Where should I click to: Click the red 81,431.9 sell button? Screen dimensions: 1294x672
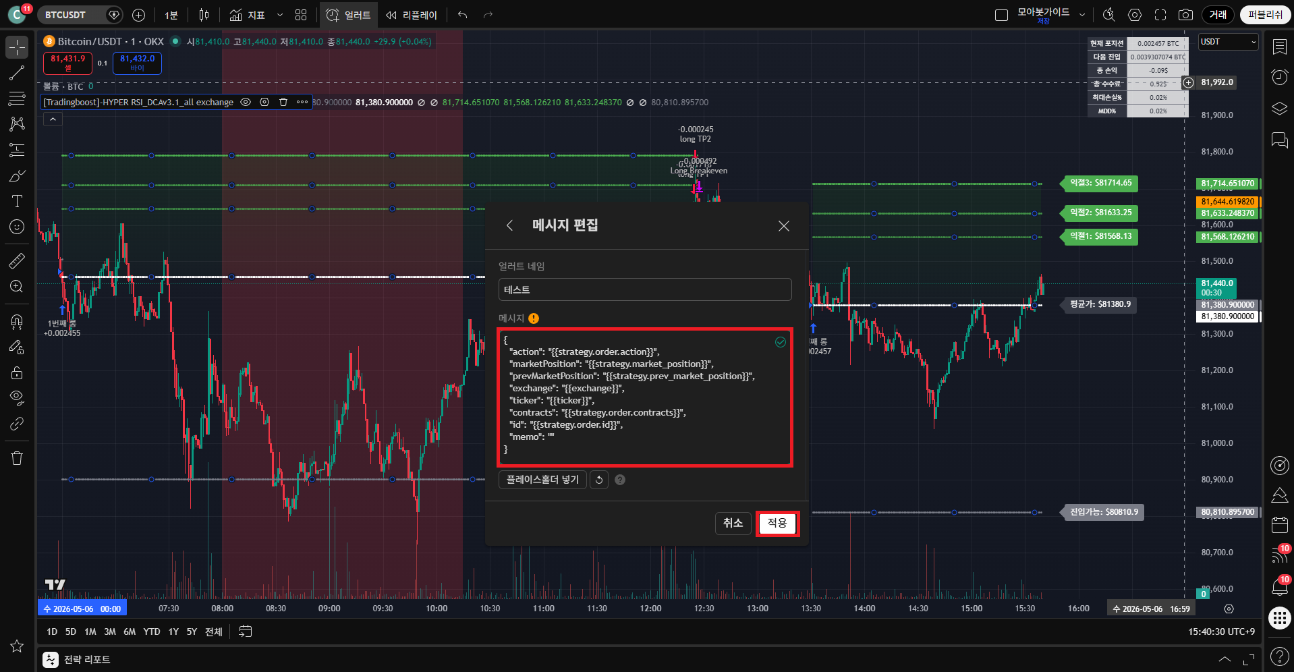67,63
